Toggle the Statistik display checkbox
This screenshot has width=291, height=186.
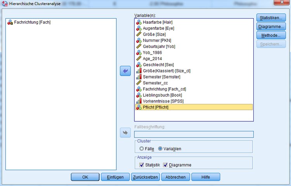(141, 165)
